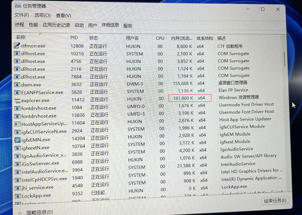
Task: Click the Task Manager title bar icon
Action: 18,6
